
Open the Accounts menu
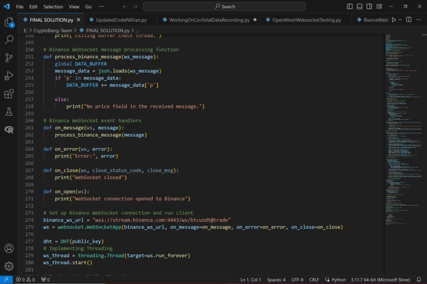9,249
